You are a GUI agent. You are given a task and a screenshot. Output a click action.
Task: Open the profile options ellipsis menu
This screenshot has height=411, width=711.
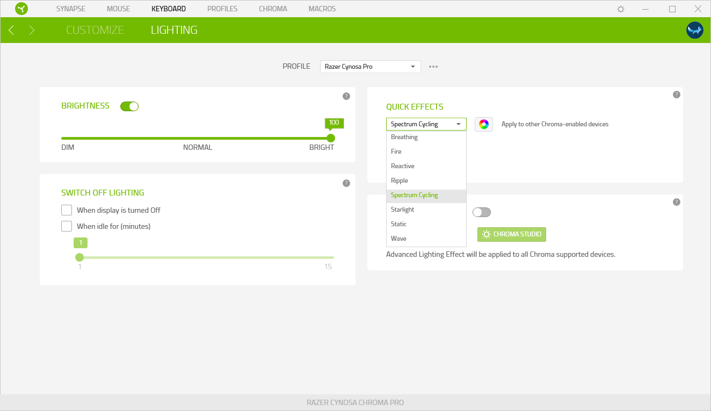(x=433, y=67)
